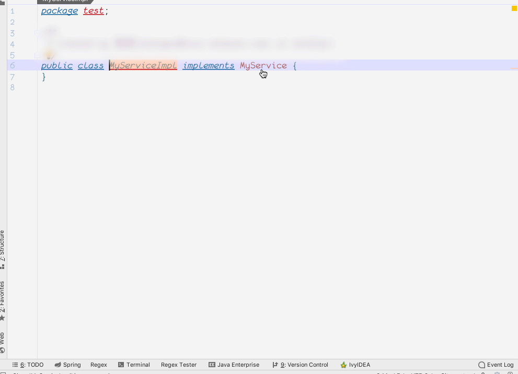Click the "class" keyword on line 6
Viewport: 518px width, 374px height.
click(91, 65)
